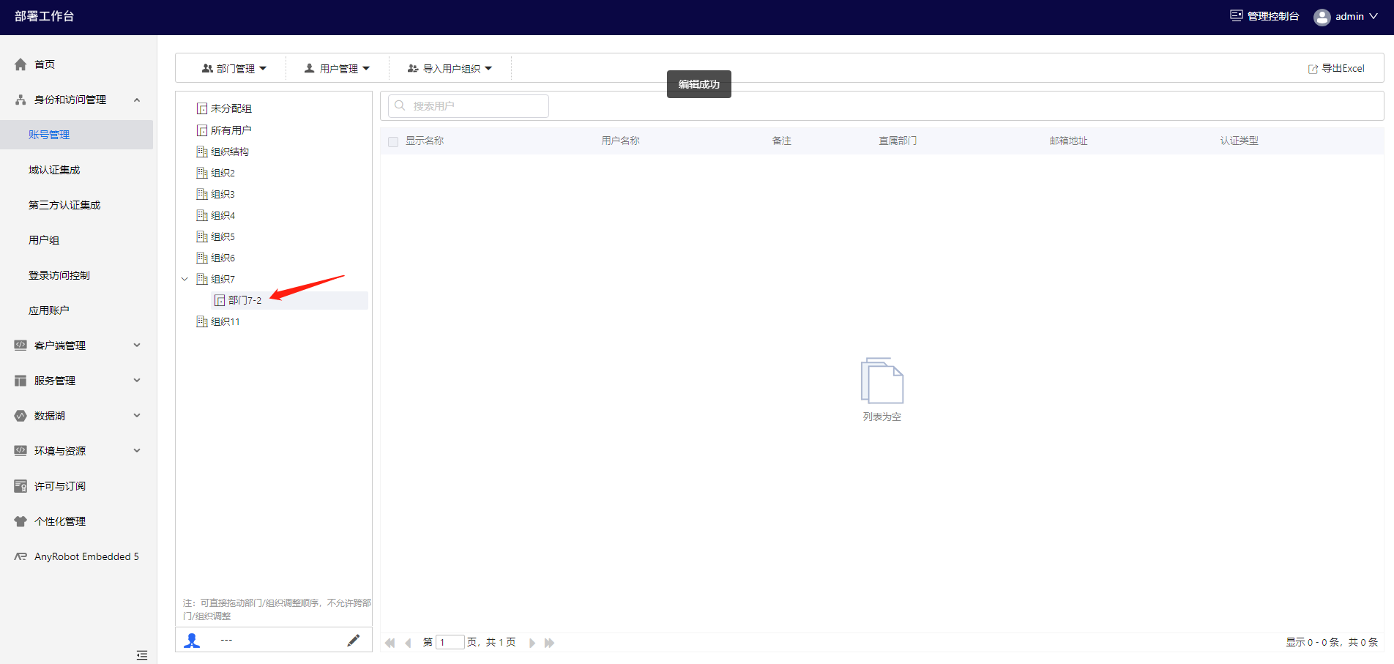
Task: Select 组织3 in the tree
Action: 223,194
